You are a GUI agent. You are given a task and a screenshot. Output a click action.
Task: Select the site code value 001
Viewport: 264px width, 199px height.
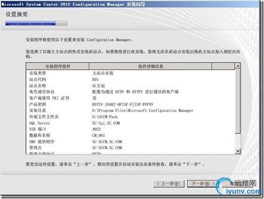tap(95, 80)
